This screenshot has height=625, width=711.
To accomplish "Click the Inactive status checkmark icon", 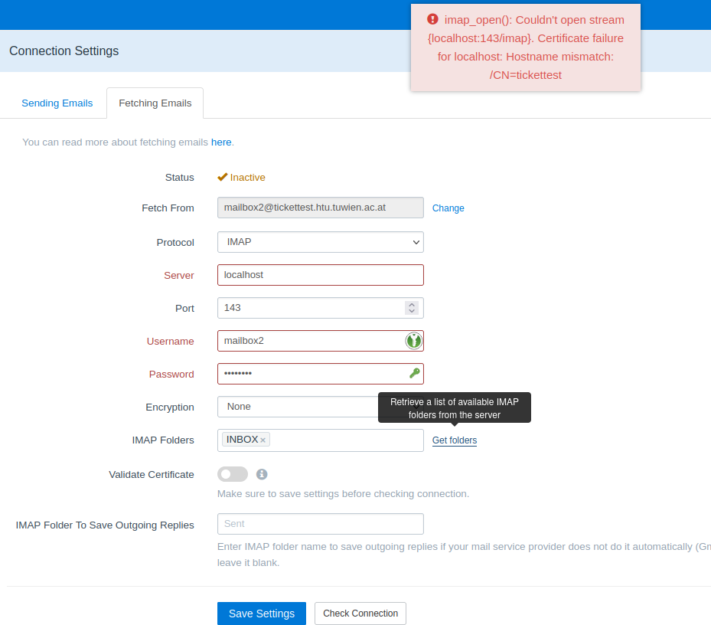I will [x=222, y=177].
